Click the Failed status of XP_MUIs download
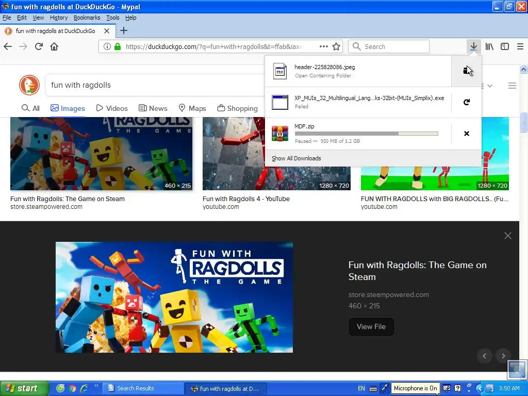Viewport: 528px width, 396px height. pyautogui.click(x=301, y=106)
